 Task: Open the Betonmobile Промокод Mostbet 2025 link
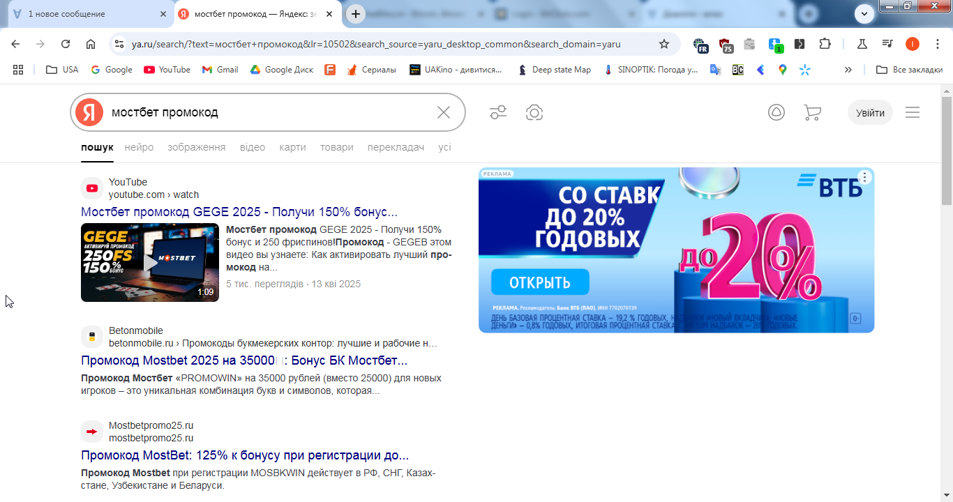244,360
